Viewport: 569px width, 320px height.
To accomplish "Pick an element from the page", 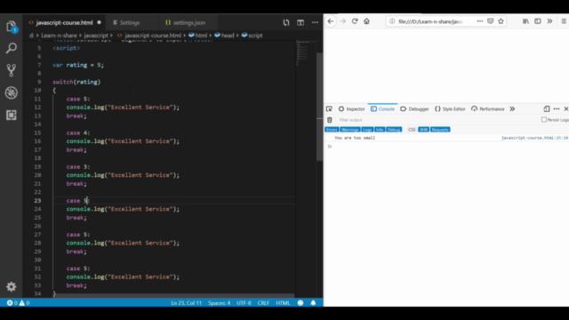I will (329, 108).
